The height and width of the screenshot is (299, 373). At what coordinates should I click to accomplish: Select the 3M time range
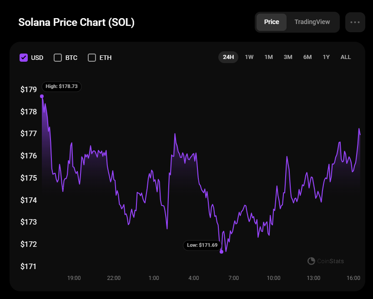(x=288, y=57)
